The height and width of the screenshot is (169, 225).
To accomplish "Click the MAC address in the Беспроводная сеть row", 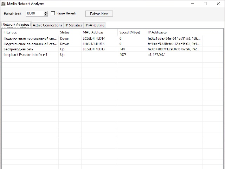I will [94, 49].
